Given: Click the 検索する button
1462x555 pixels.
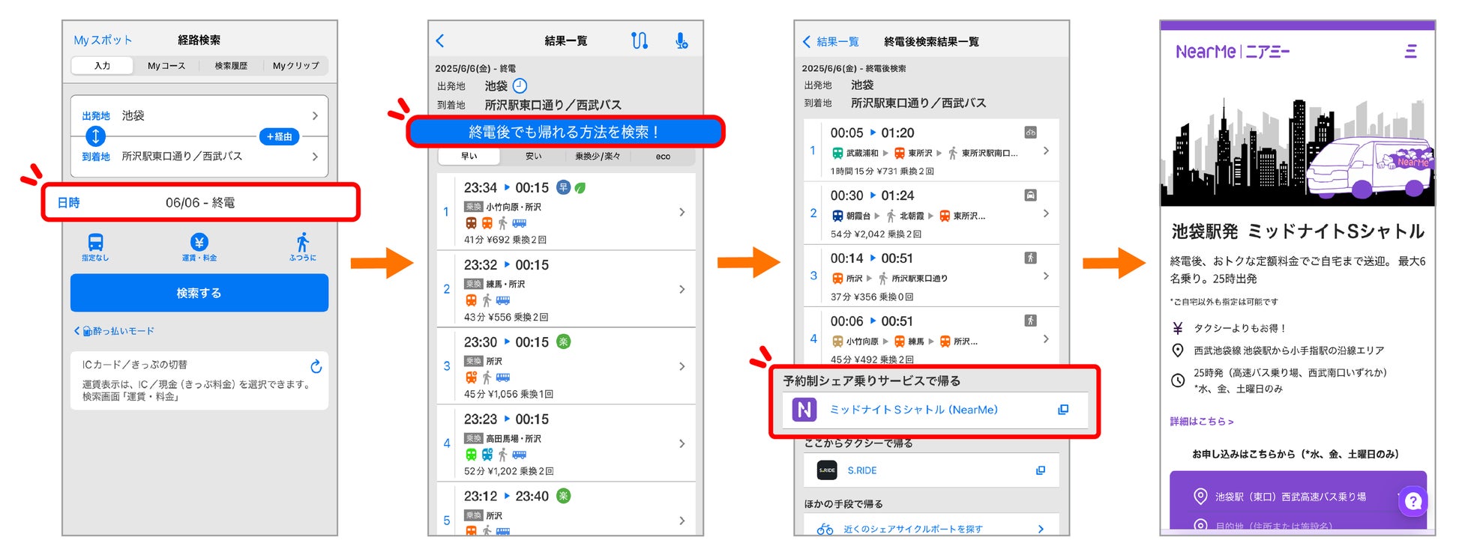Looking at the screenshot, I should (x=199, y=293).
